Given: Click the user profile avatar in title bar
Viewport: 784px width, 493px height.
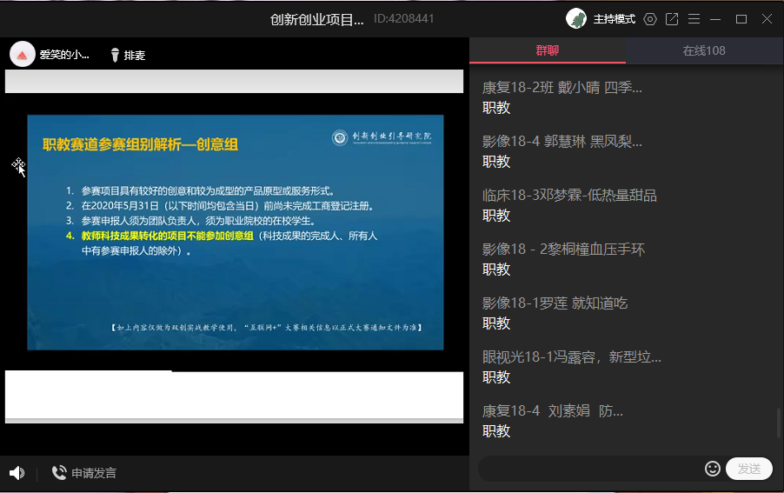Looking at the screenshot, I should coord(575,18).
